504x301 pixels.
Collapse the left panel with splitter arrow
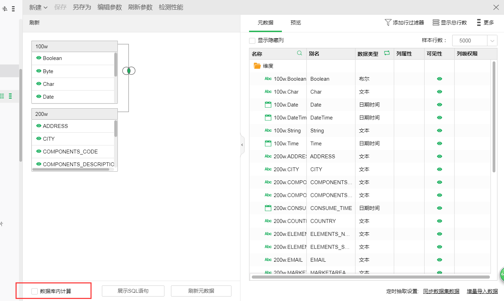pyautogui.click(x=242, y=145)
